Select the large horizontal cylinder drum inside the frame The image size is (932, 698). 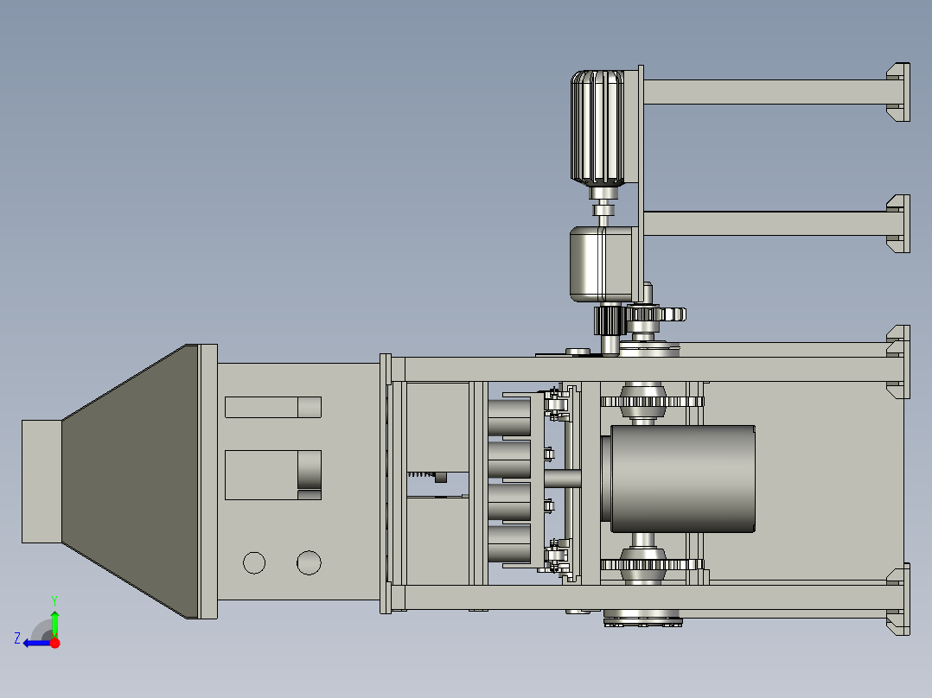[682, 479]
